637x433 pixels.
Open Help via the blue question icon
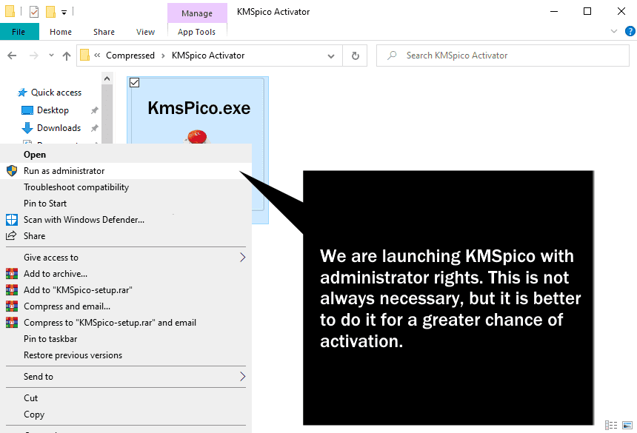click(630, 31)
